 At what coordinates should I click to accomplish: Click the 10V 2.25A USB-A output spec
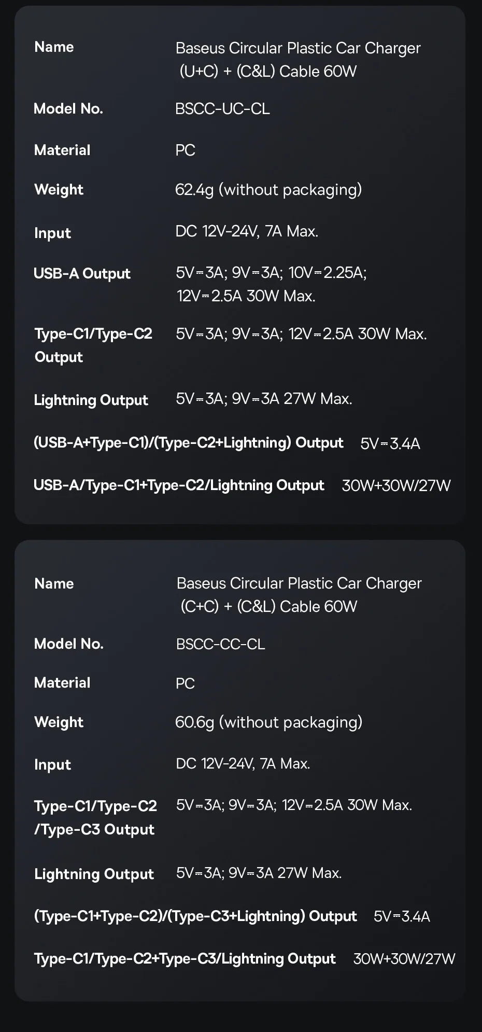coord(327,273)
